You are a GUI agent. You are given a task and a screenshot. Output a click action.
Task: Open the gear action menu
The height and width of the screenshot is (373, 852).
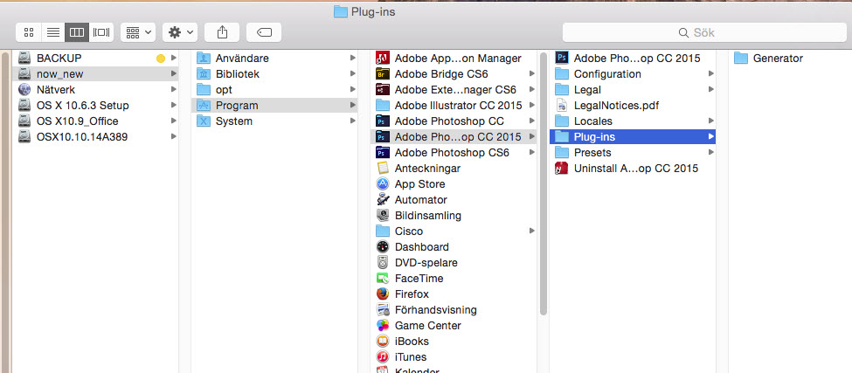[180, 32]
